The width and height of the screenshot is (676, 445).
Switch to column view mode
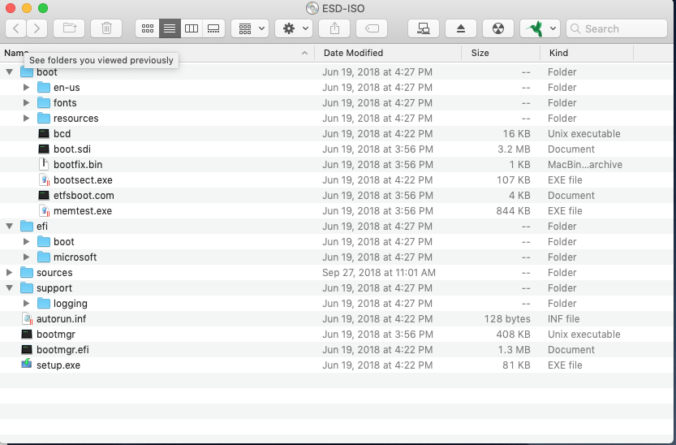pos(192,28)
